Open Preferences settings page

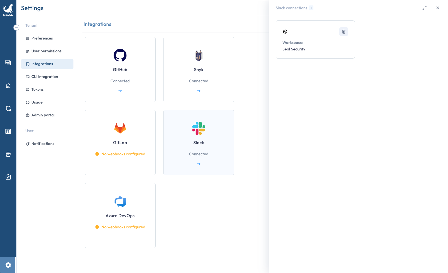(47, 38)
